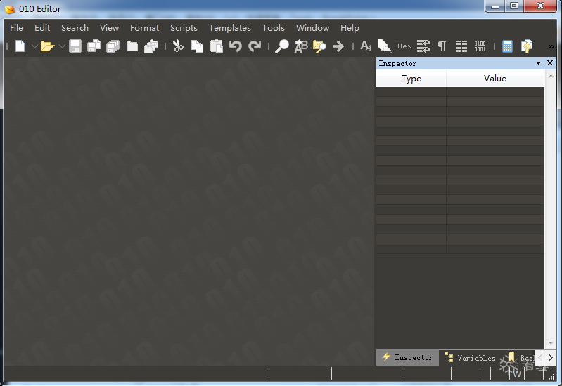562x386 pixels.
Task: Click the Copy icon
Action: 197,46
